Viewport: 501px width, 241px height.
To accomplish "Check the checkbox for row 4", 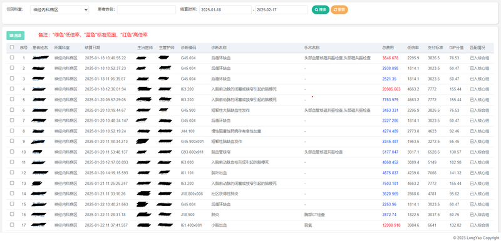I will (x=12, y=89).
